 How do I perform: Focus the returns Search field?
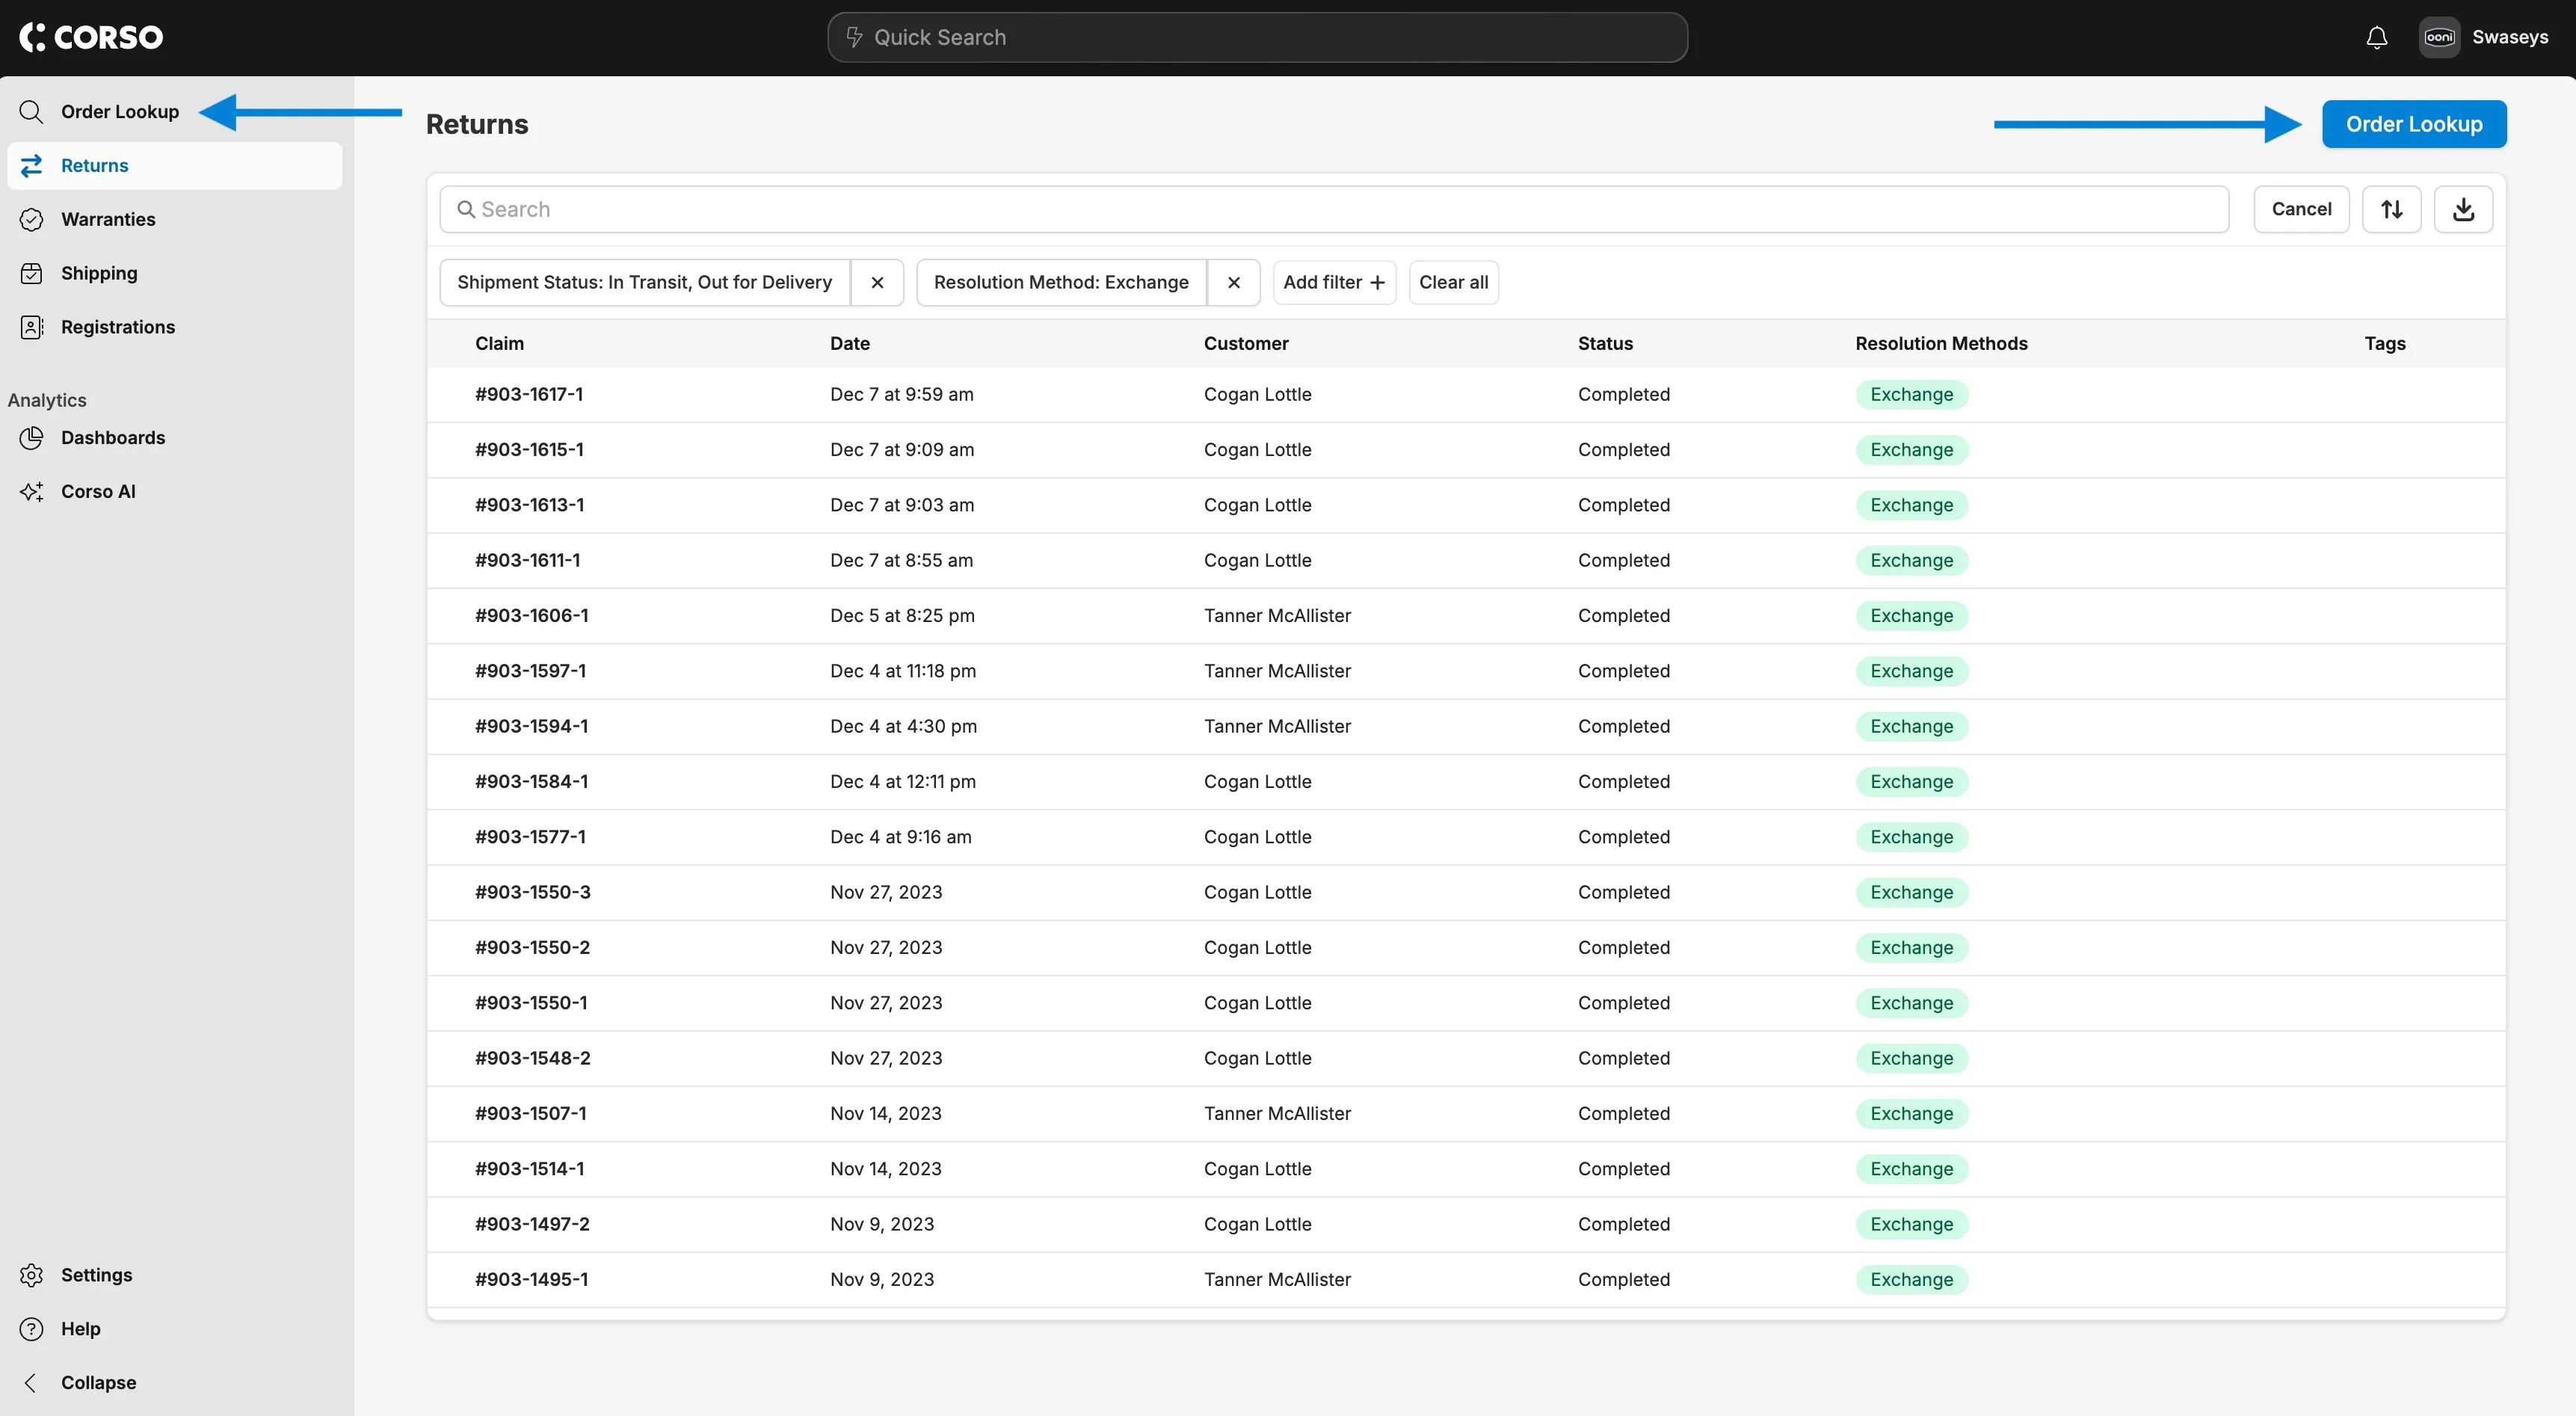(x=1334, y=209)
